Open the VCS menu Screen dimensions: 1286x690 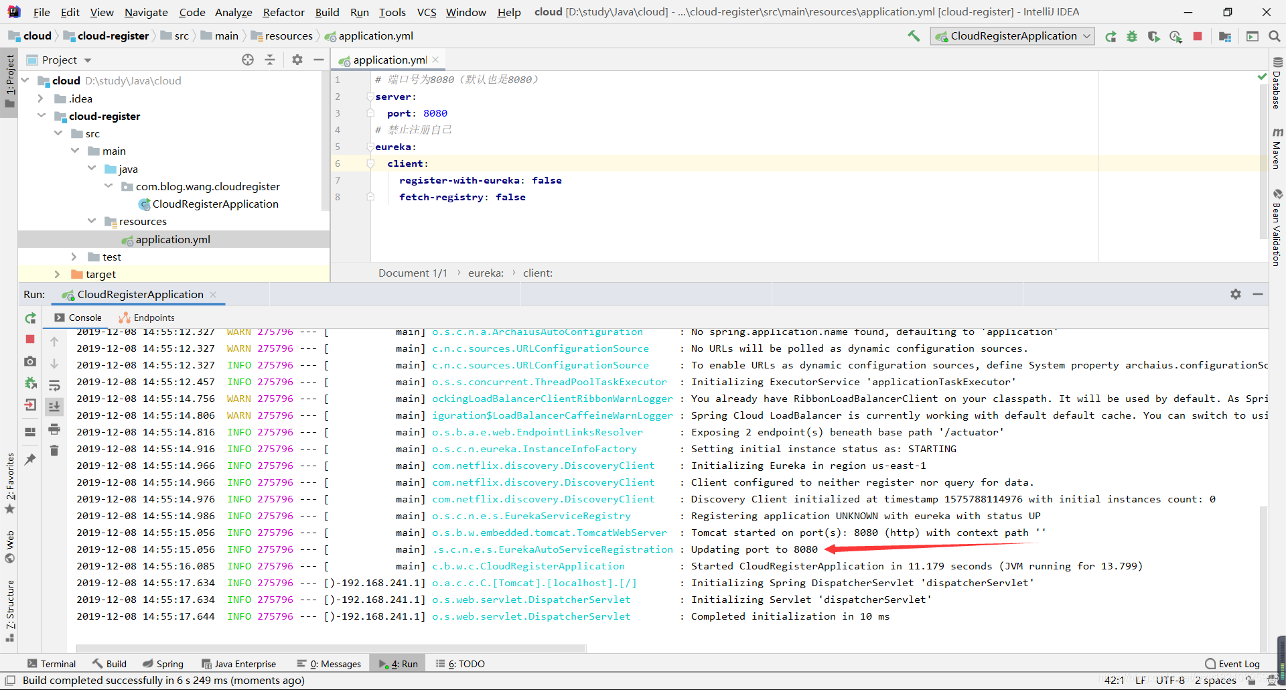point(427,12)
